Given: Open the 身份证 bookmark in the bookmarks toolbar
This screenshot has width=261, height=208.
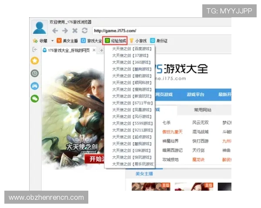Looking at the screenshot, I should click(159, 41).
